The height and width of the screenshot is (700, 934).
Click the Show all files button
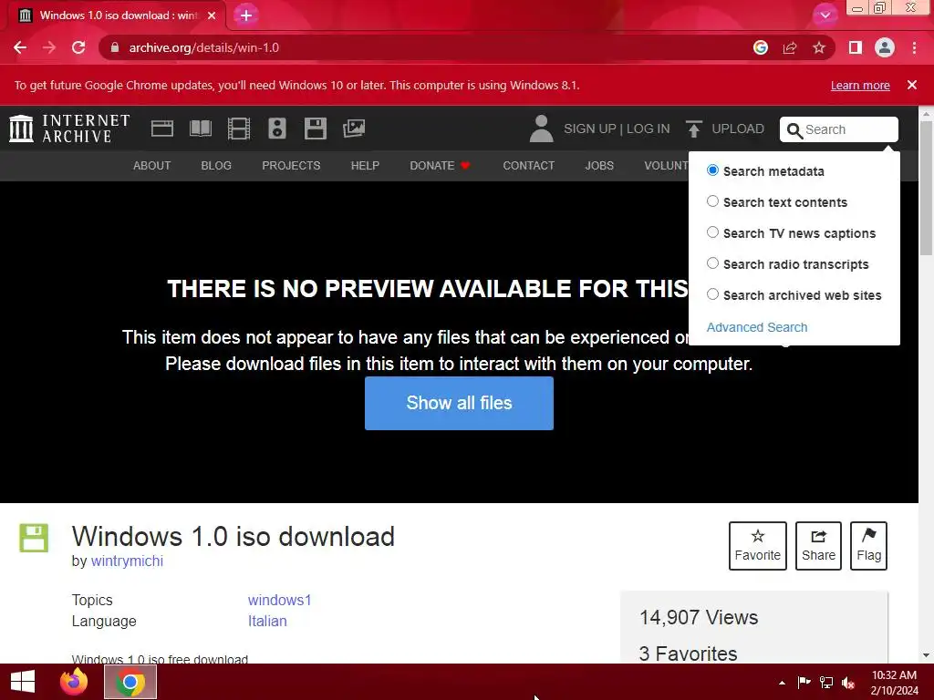click(x=460, y=403)
